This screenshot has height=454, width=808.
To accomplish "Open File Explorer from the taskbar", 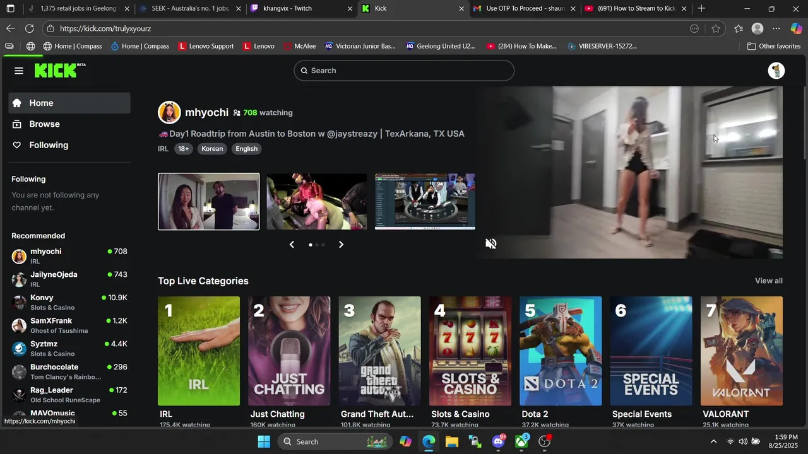I will (x=451, y=441).
